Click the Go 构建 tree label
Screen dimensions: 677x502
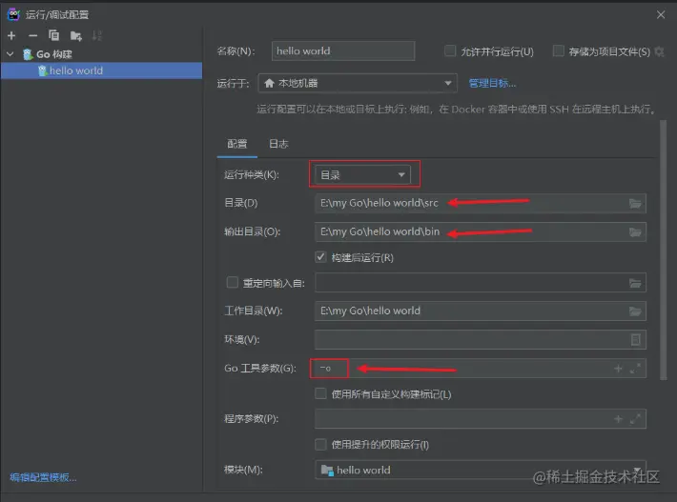[x=54, y=54]
